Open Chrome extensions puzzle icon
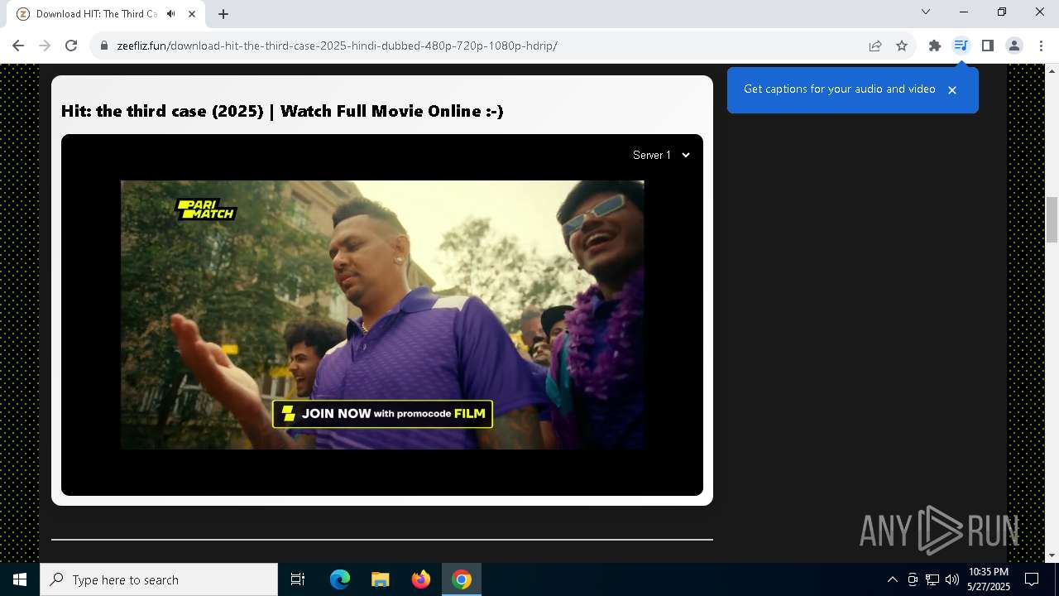 [935, 46]
